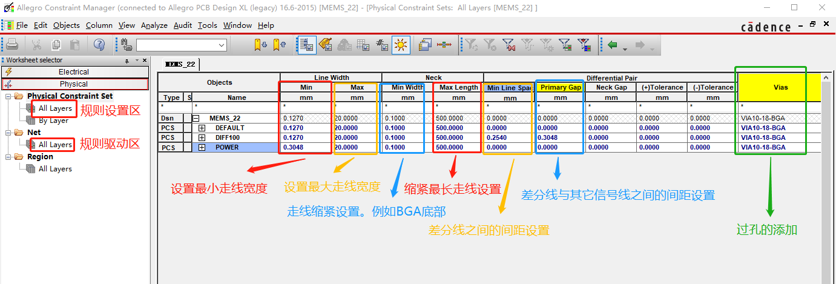836x284 pixels.
Task: Select All Layers under Region
Action: [x=55, y=169]
